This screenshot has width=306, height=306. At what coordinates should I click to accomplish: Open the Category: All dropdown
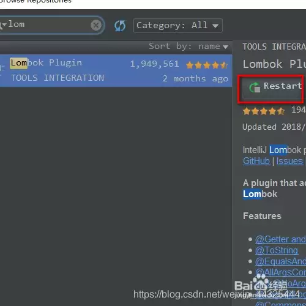tap(178, 26)
